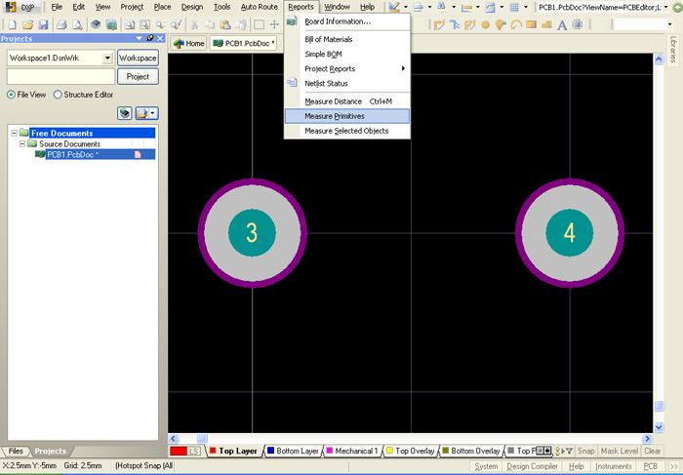Click the Project button
683x475 pixels.
coord(138,76)
